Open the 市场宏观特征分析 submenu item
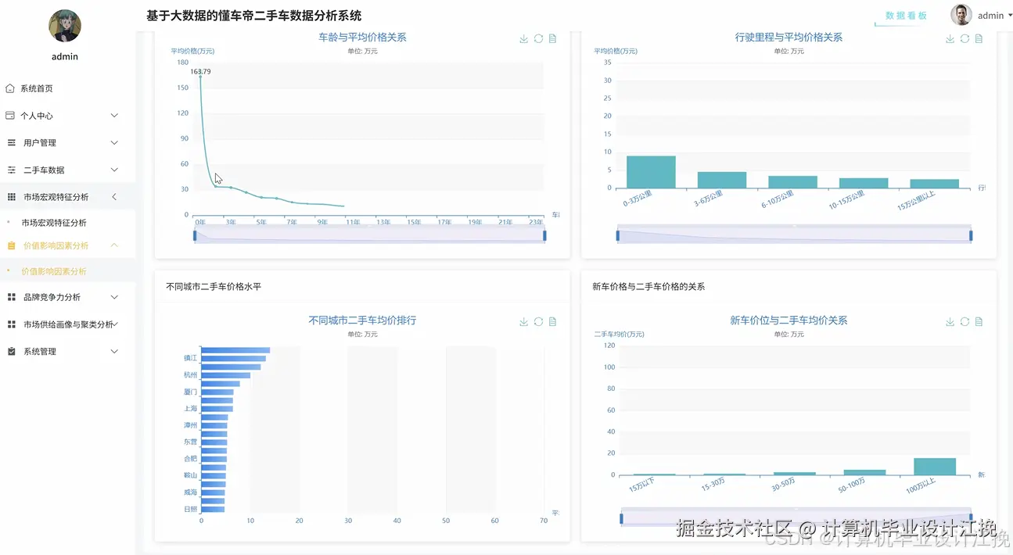The height and width of the screenshot is (555, 1013). (x=54, y=223)
